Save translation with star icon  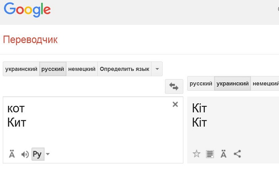click(196, 154)
